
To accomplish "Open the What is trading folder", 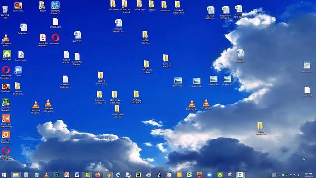I will point(18,89).
